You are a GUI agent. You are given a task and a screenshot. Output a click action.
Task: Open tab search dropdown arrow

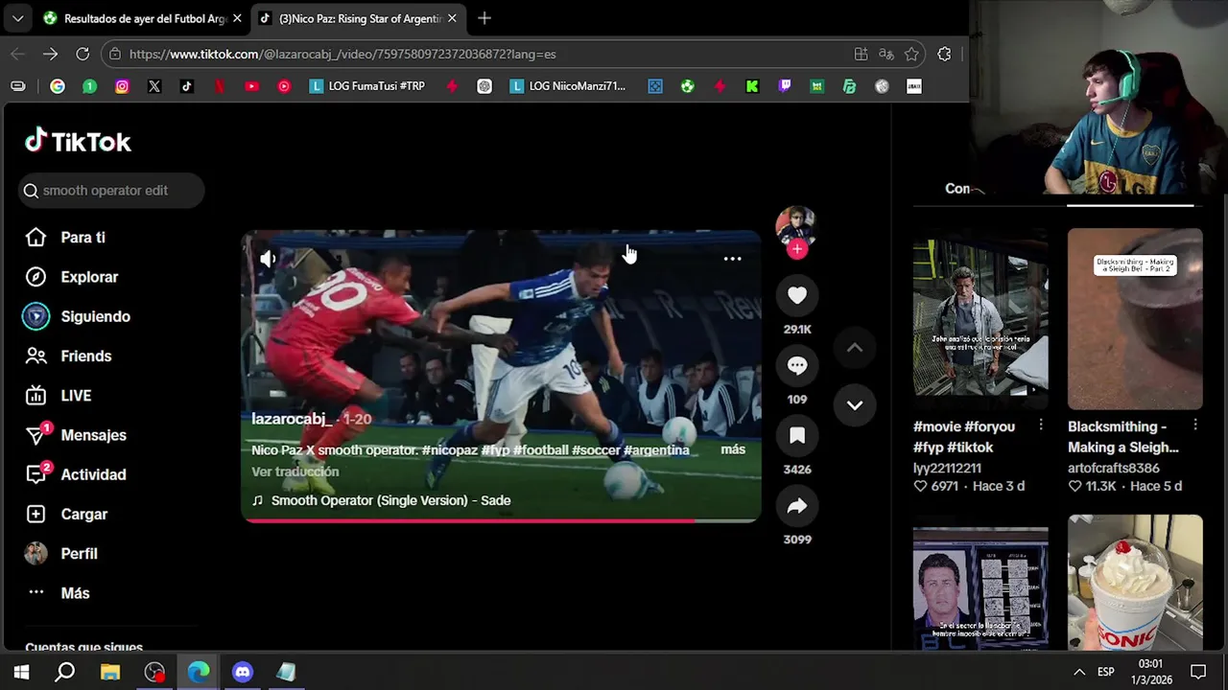coord(17,18)
